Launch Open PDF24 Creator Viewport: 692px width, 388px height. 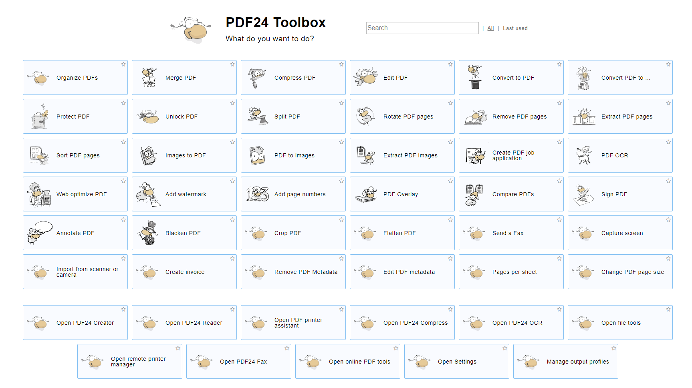pos(75,323)
